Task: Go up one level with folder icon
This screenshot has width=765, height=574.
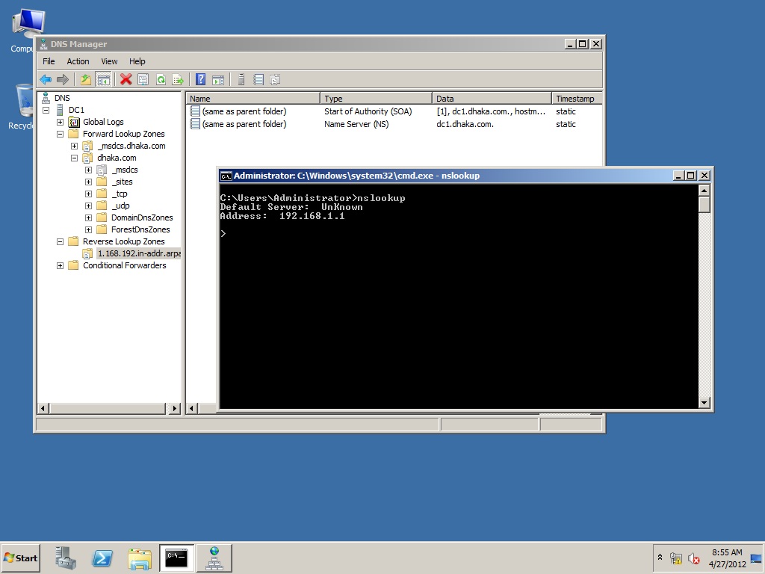Action: tap(86, 79)
